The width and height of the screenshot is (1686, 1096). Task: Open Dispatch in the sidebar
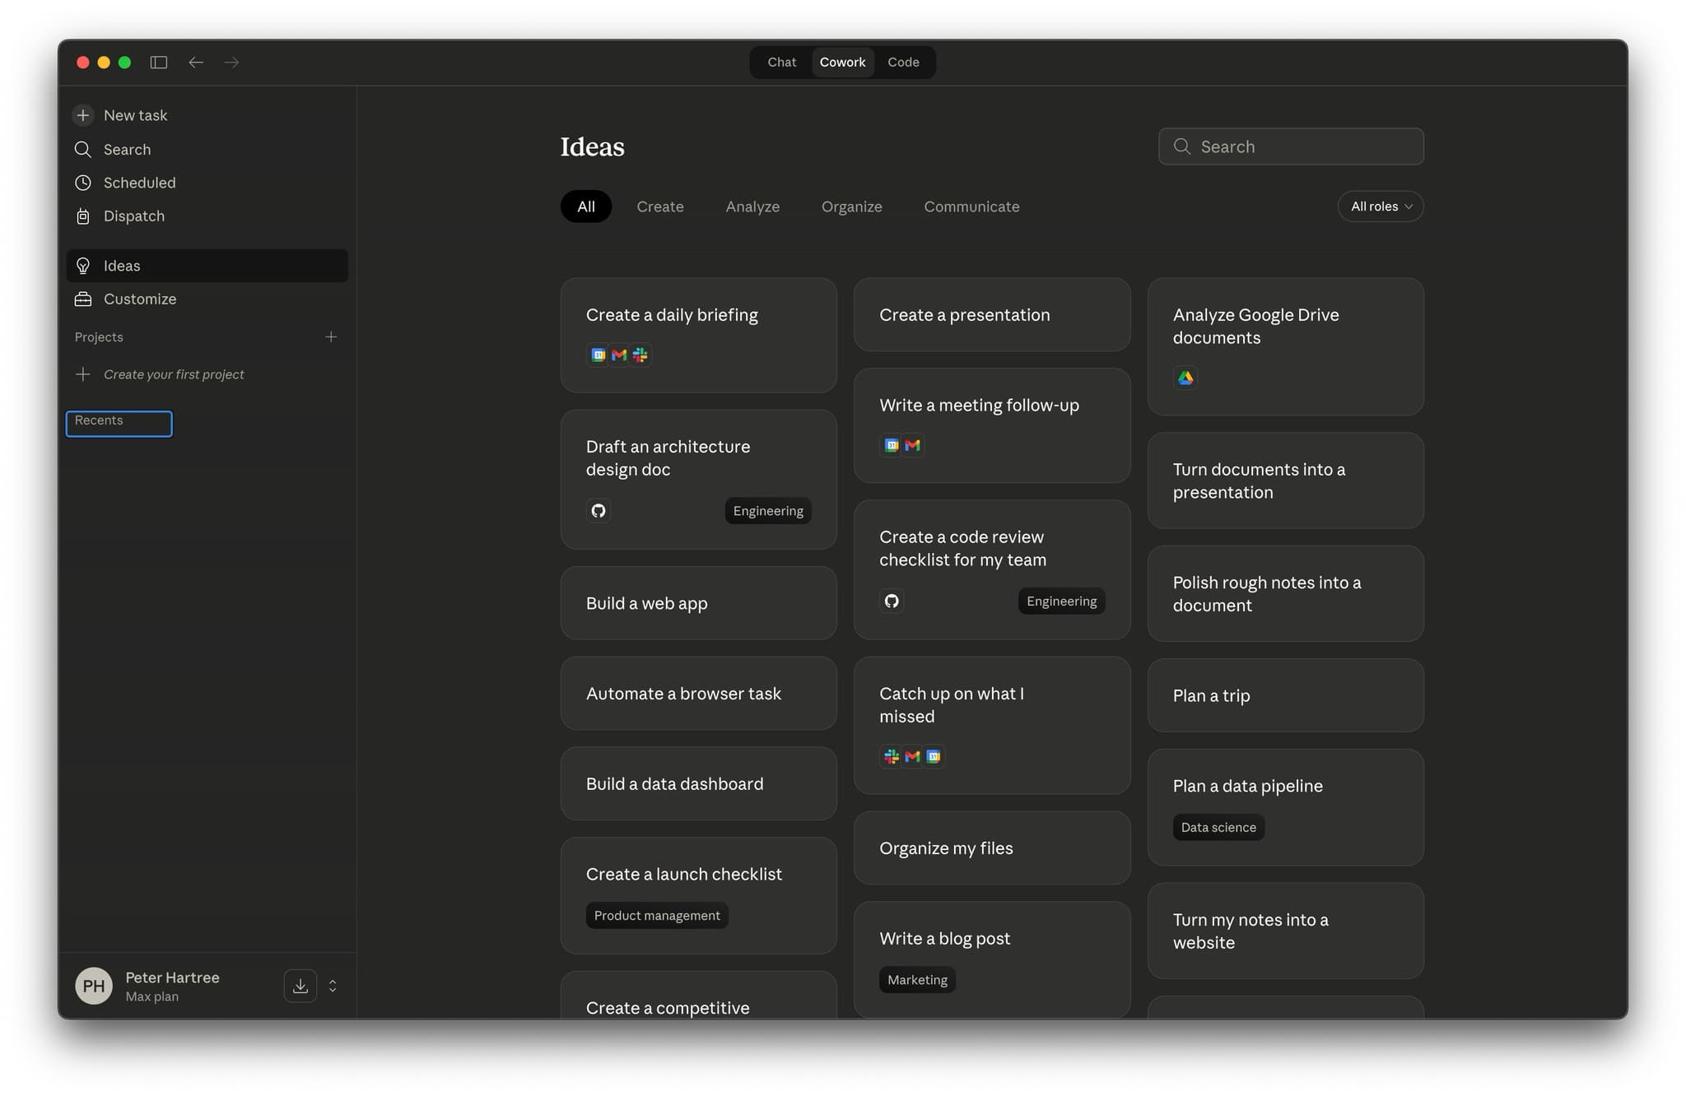click(x=207, y=216)
